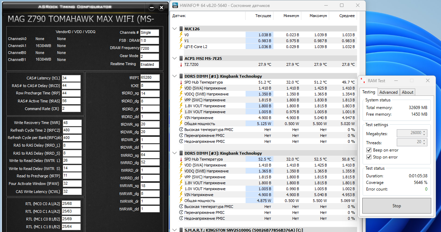
Task: Increase the Megabytes value with up arrow
Action: [425, 131]
